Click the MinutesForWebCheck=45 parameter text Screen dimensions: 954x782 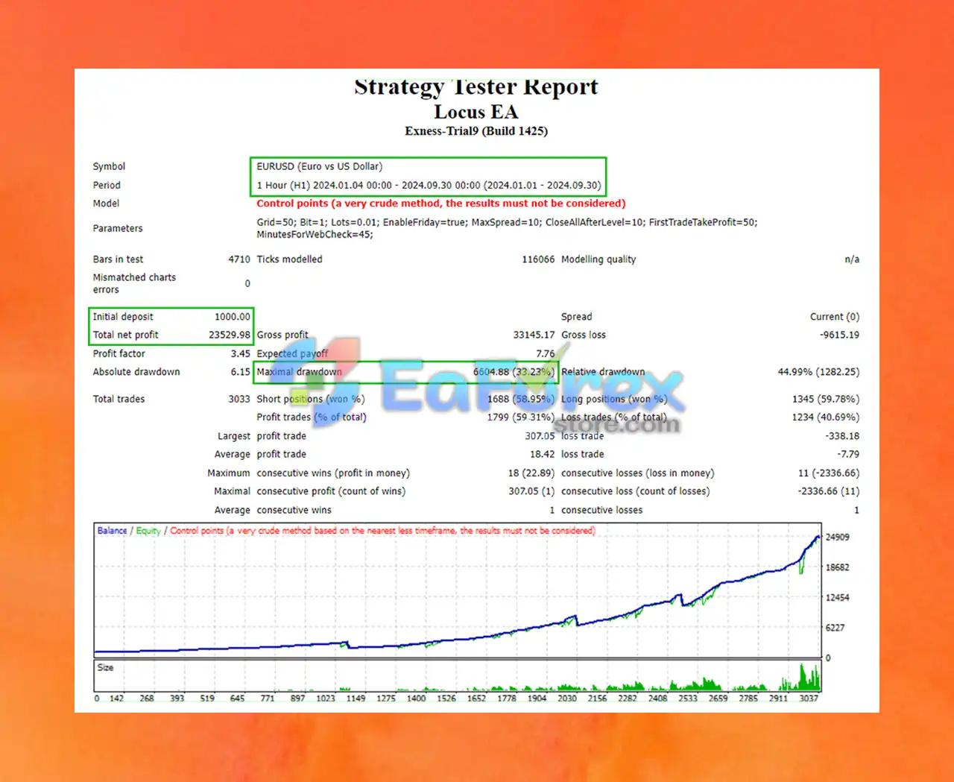tap(315, 234)
